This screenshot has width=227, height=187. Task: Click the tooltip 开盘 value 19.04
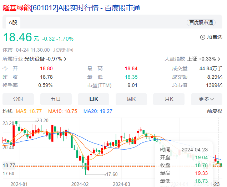point(201,157)
